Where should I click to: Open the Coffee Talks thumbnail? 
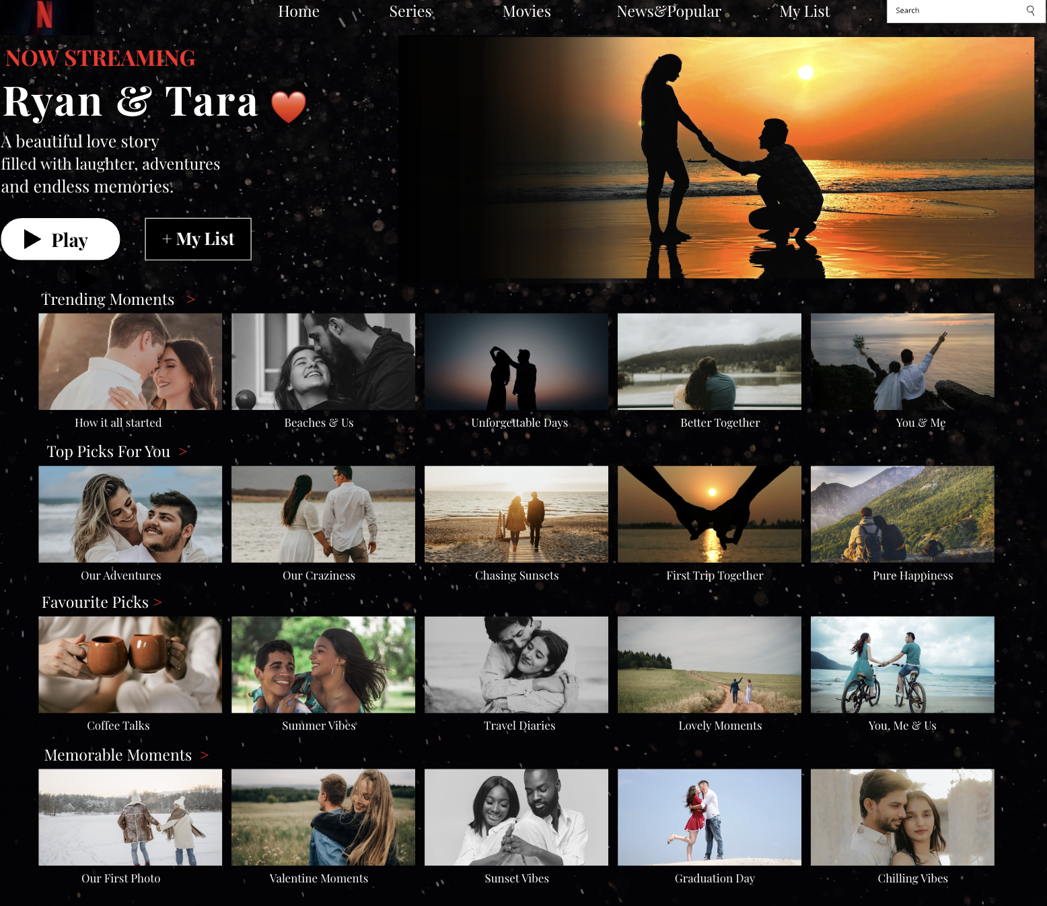point(131,665)
